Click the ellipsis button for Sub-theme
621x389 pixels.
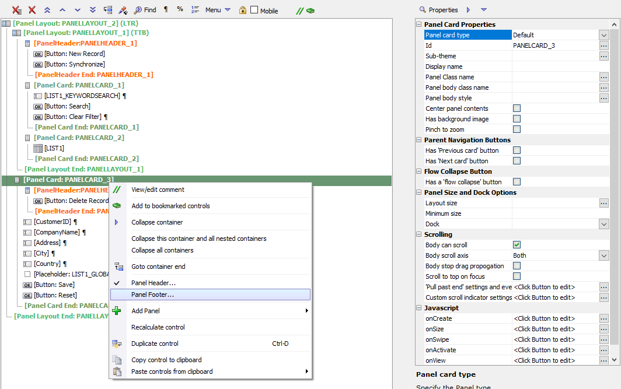(603, 56)
